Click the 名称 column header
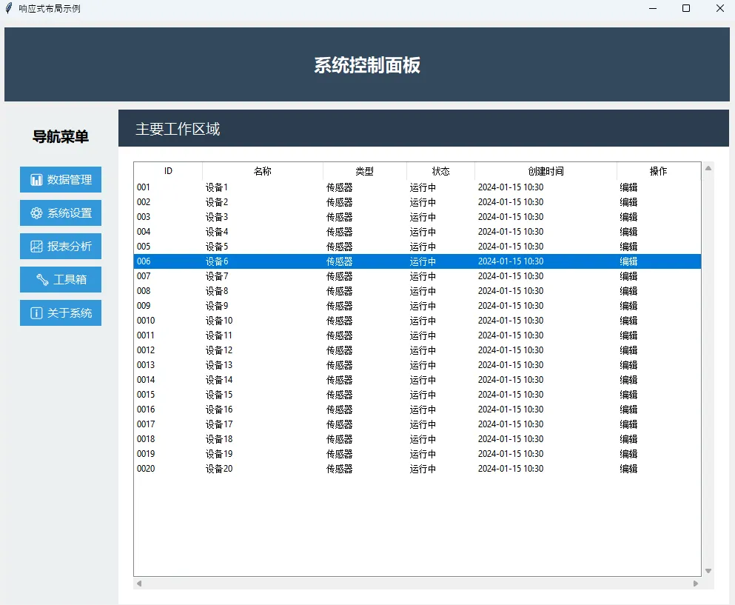The width and height of the screenshot is (735, 605). tap(263, 171)
